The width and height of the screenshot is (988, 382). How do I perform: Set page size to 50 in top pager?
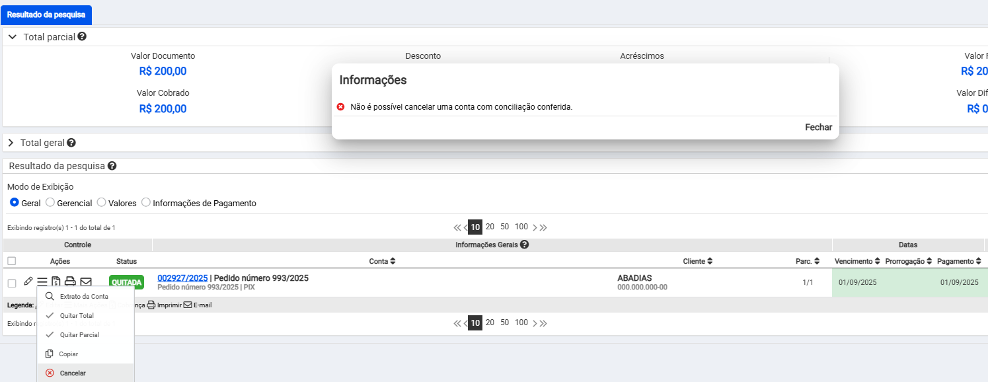(x=504, y=227)
